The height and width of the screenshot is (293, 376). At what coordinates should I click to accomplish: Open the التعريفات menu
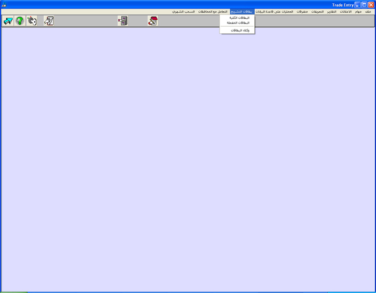(317, 11)
